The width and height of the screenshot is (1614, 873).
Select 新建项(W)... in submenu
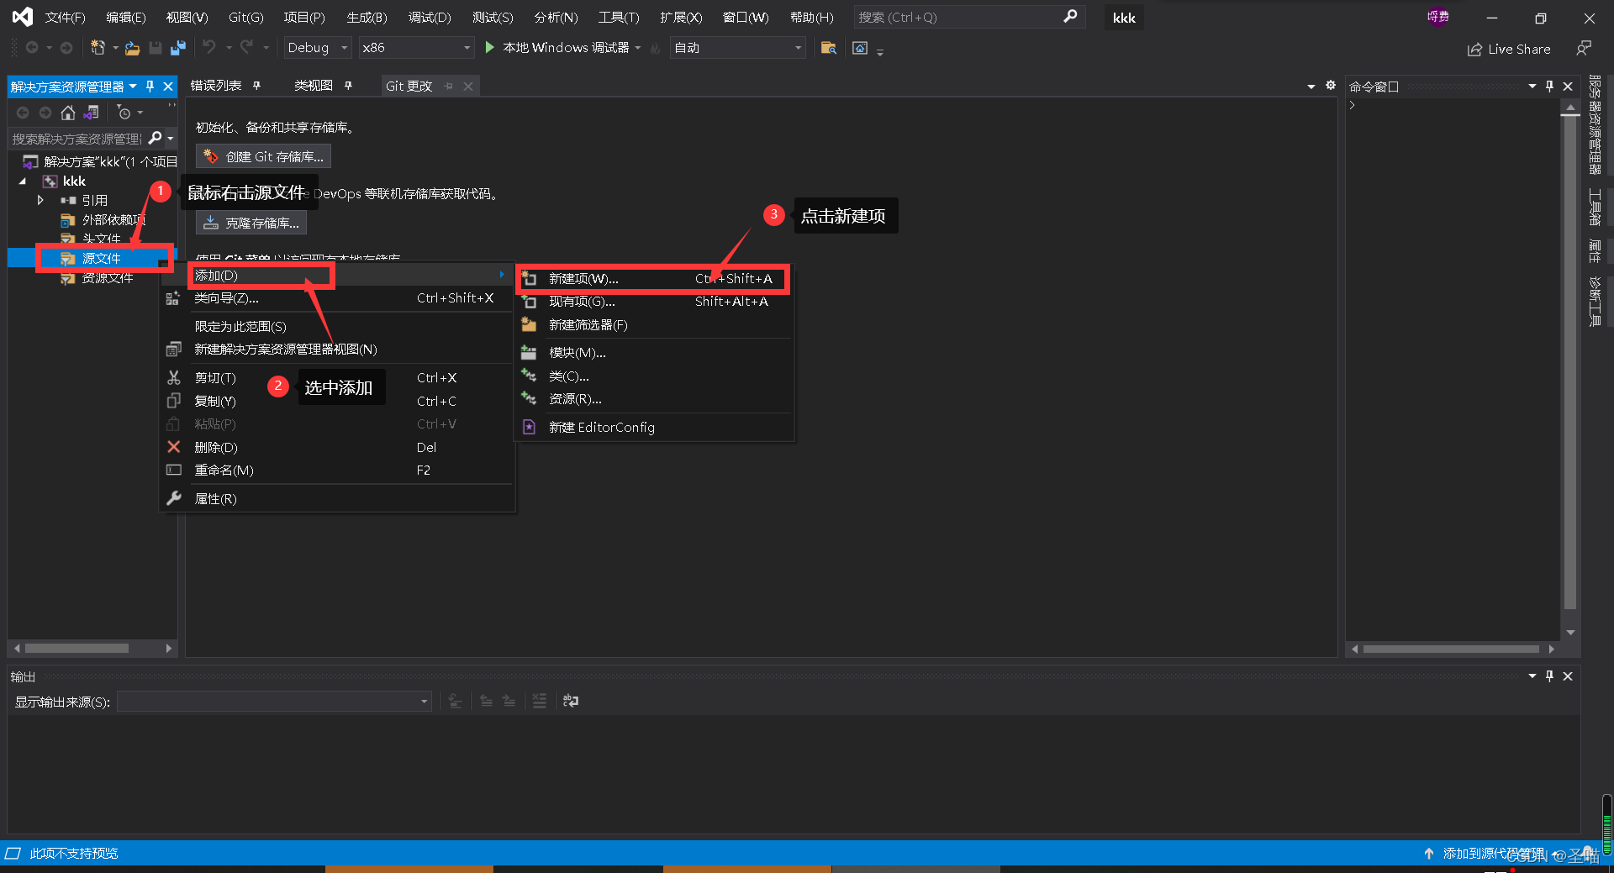[x=655, y=279]
